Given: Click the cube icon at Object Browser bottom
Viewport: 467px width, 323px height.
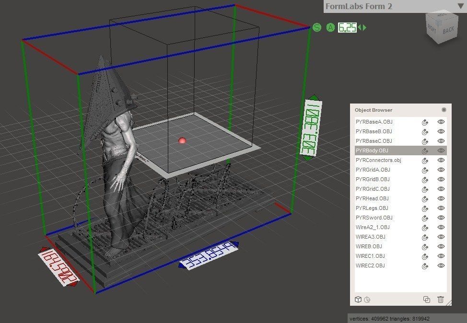Looking at the screenshot, I should coord(358,300).
